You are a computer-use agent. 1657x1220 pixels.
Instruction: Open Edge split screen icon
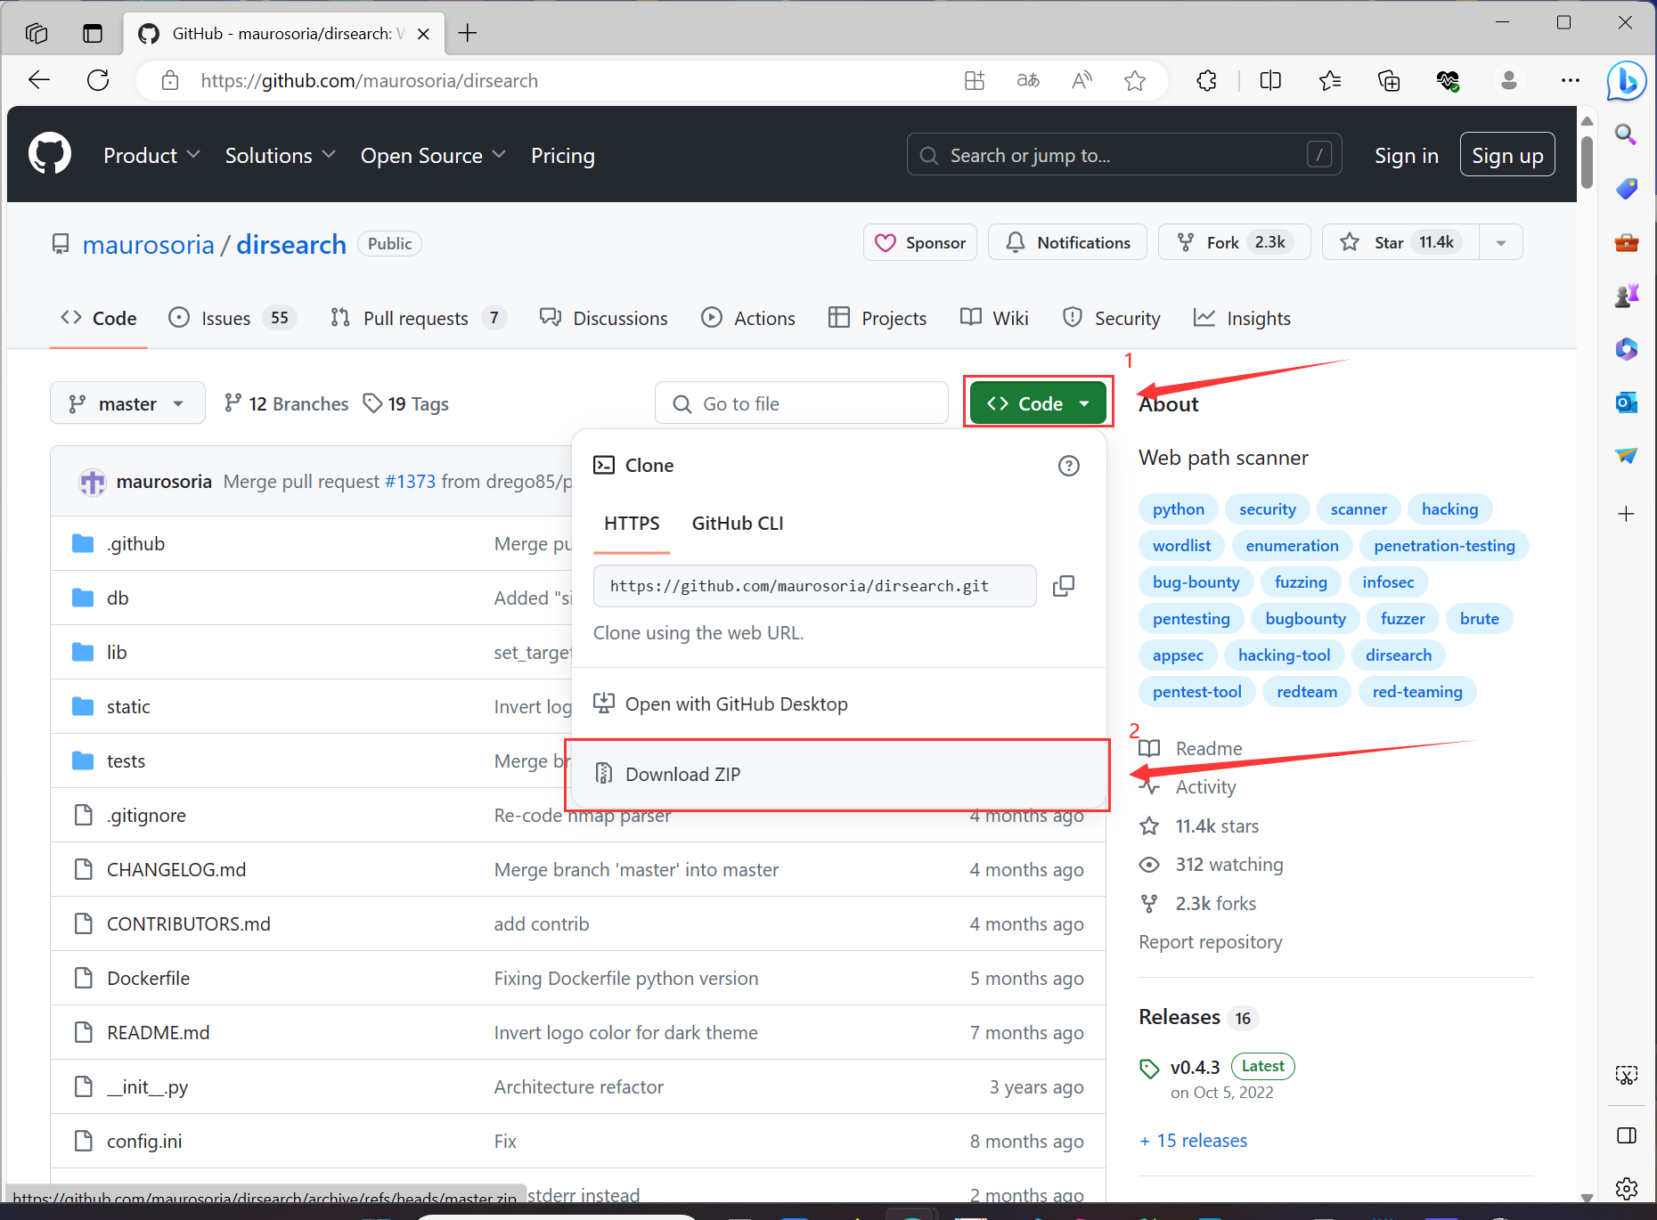point(1270,81)
